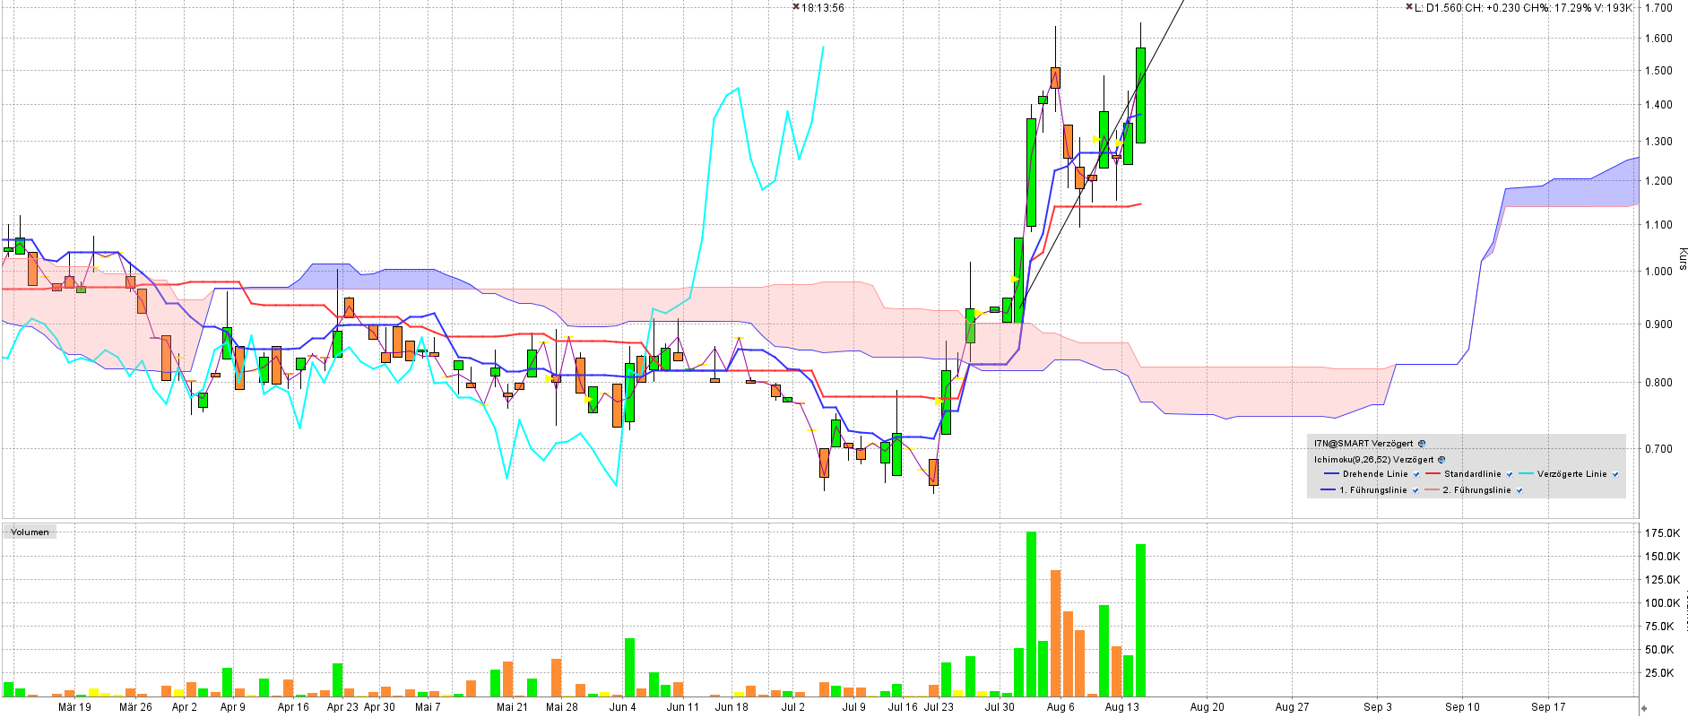The image size is (1688, 718).
Task: Close the L: D1.560 quote info label
Action: pyautogui.click(x=1408, y=7)
